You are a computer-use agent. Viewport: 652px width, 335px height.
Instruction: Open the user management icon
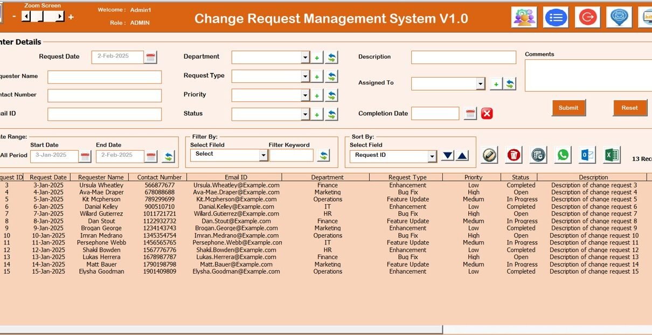(x=524, y=17)
